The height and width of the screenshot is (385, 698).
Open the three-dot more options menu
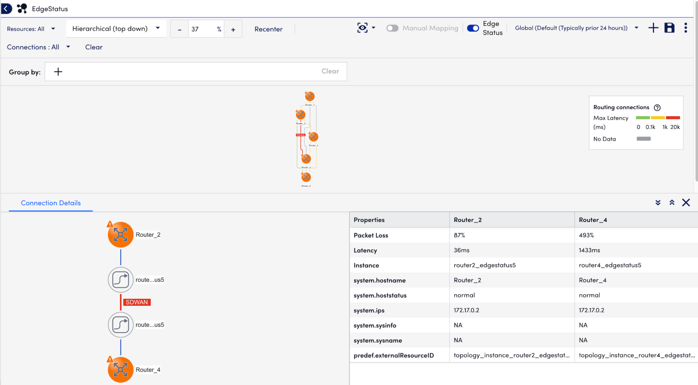coord(685,28)
